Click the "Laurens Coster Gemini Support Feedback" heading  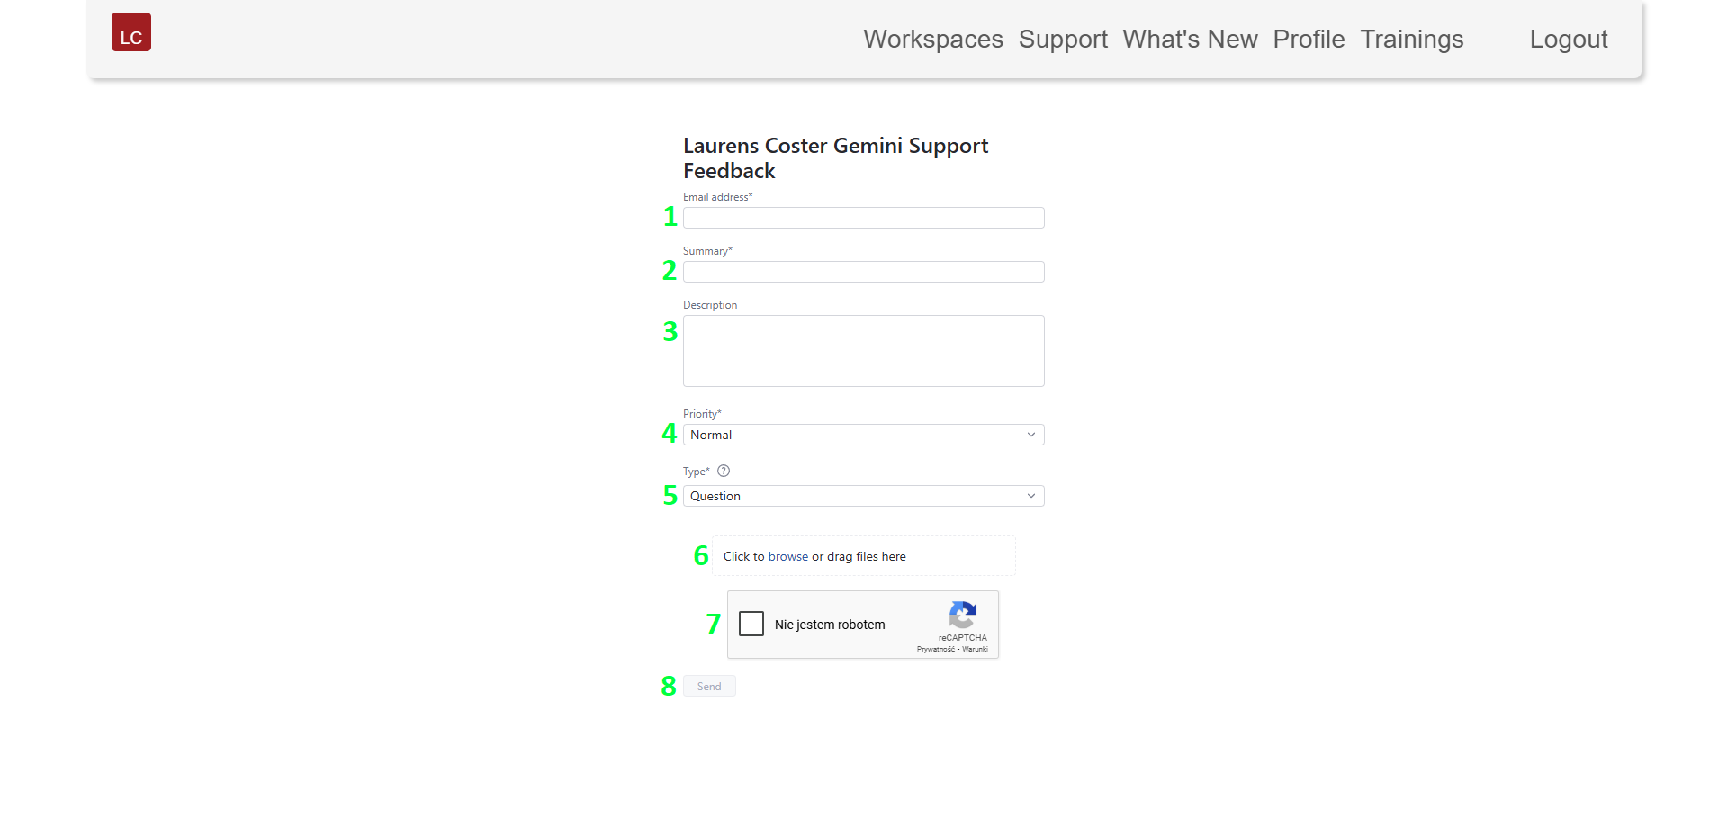[x=835, y=158]
